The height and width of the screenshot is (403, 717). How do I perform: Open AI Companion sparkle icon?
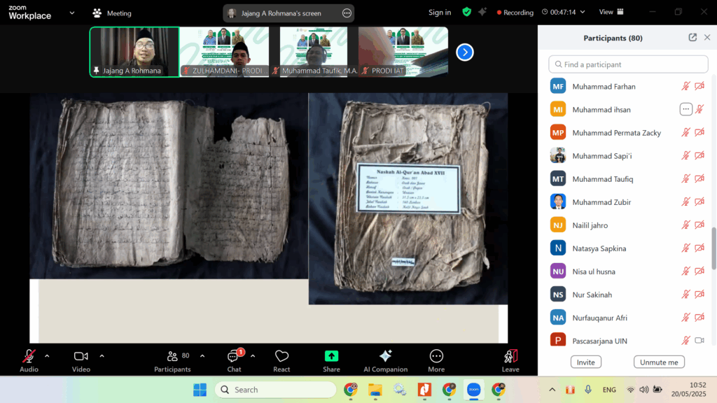click(x=385, y=357)
